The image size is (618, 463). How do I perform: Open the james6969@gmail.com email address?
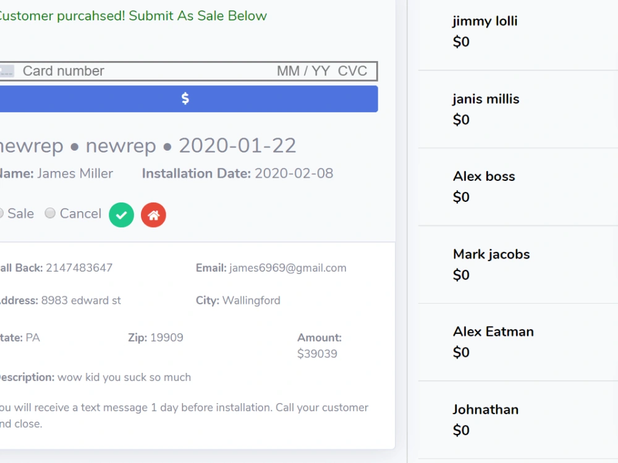point(288,268)
